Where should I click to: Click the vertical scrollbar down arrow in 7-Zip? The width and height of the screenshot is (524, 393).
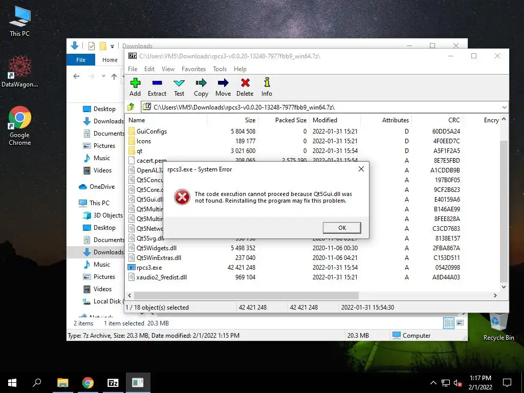coord(504,287)
